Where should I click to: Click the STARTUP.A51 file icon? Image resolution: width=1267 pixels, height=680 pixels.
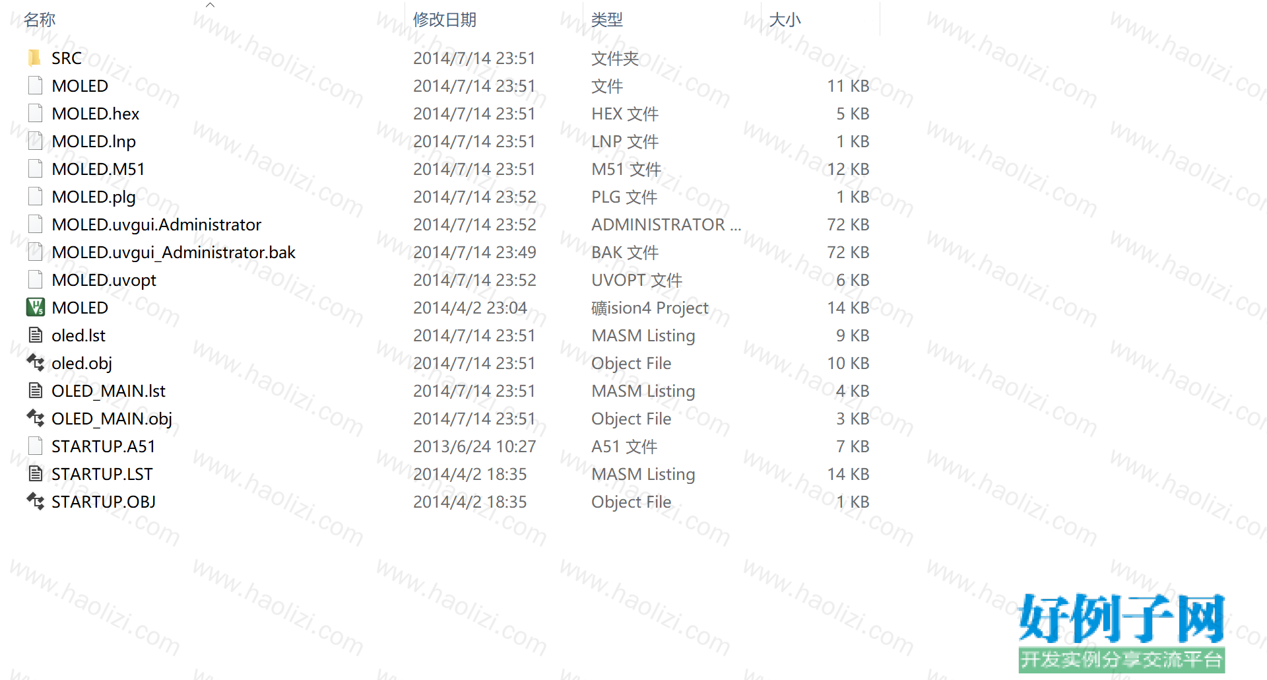tap(36, 446)
